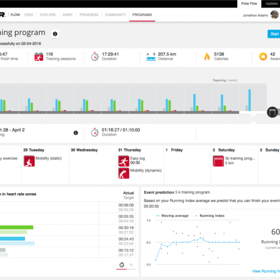Click the Training sessions calendar icon
This screenshot has height=280, width=280.
tap(38, 56)
